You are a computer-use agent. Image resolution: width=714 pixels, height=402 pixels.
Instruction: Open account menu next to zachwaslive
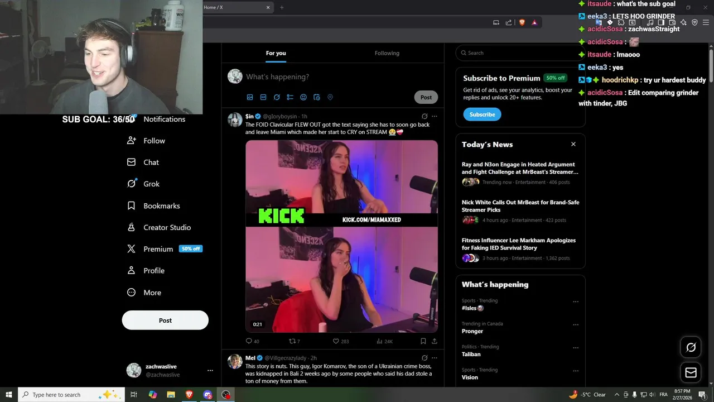tap(210, 370)
